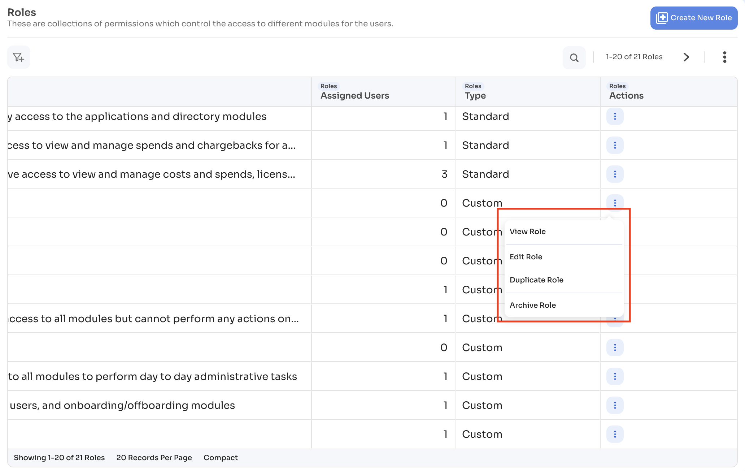This screenshot has height=471, width=745.
Task: Click the Type column header
Action: tap(475, 96)
